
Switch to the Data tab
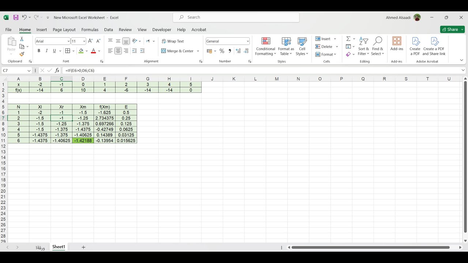(x=109, y=30)
